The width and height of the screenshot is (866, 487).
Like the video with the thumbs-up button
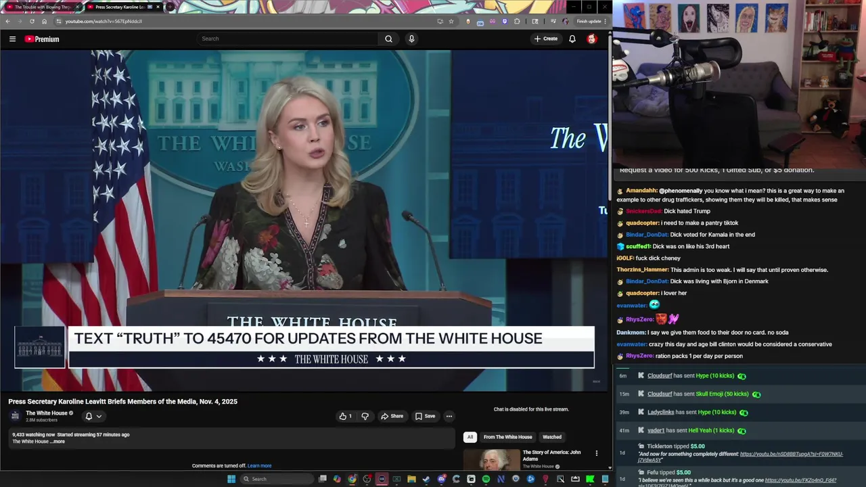(x=346, y=416)
